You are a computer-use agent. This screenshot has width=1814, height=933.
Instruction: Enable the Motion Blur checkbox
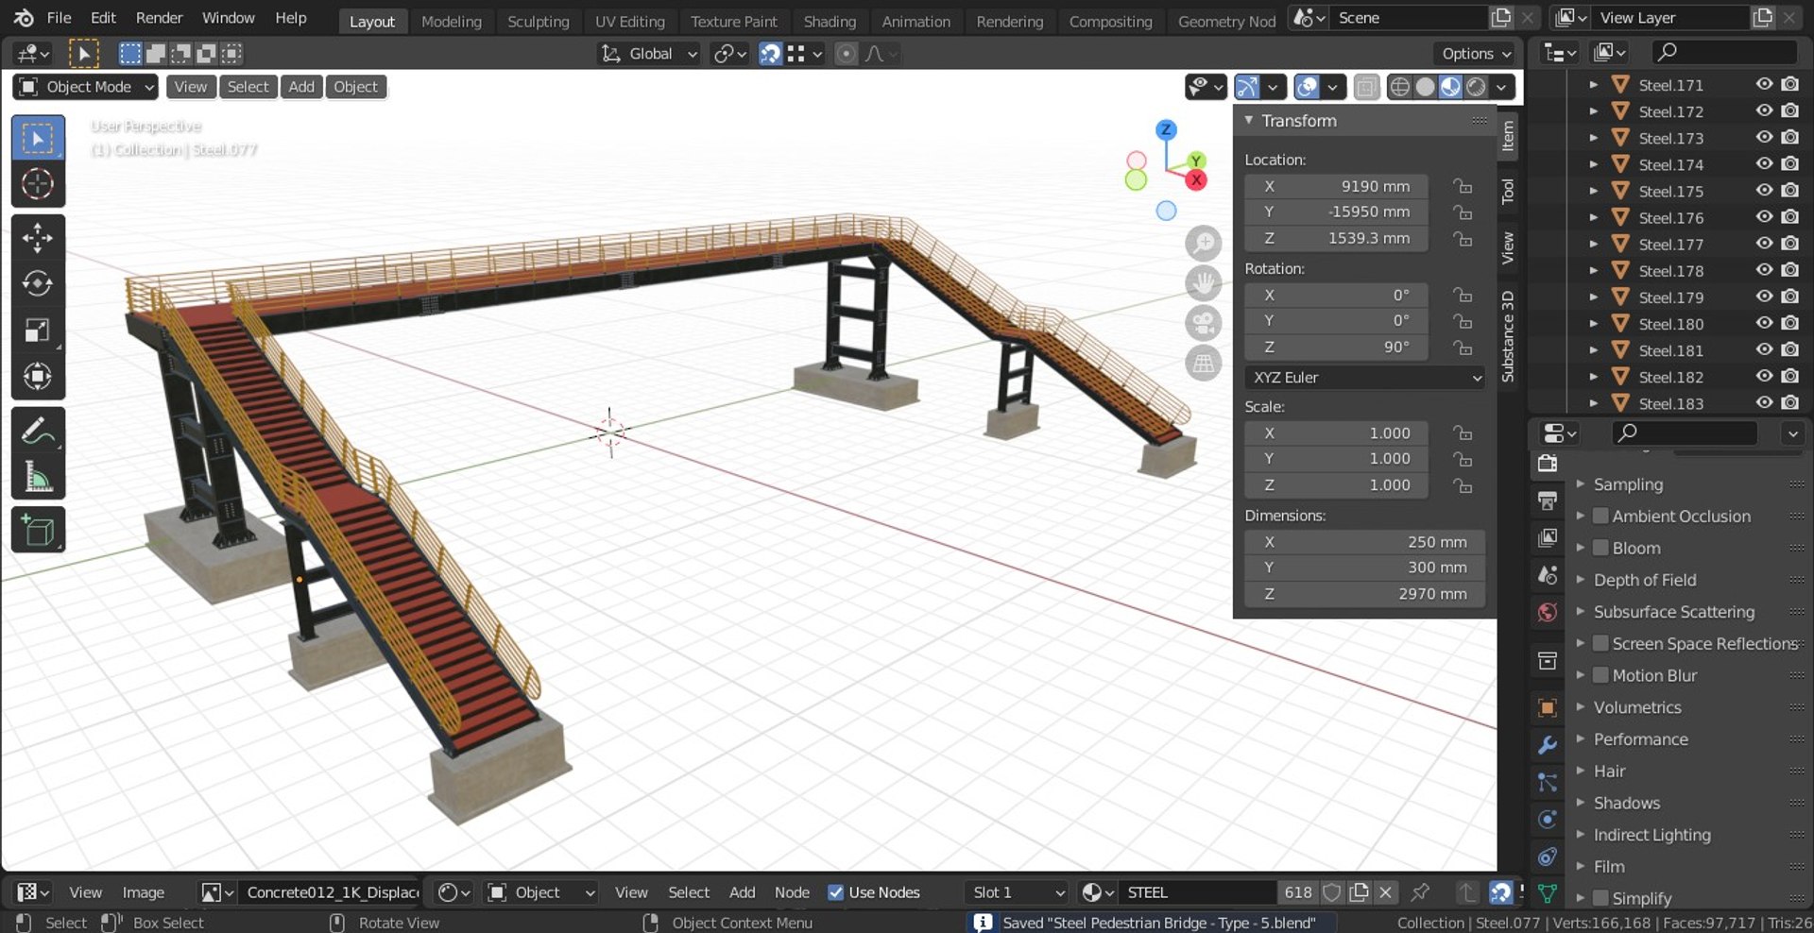[1600, 676]
